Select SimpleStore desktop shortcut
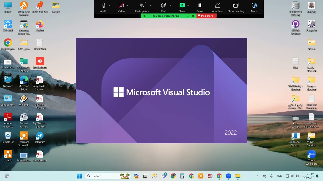Screen dimensions: 323x181 (40, 156)
